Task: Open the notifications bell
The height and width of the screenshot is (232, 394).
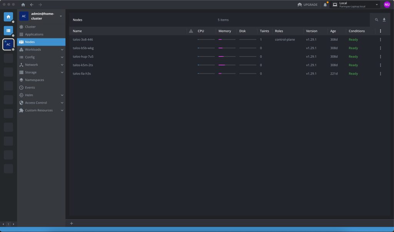Action: point(325,5)
